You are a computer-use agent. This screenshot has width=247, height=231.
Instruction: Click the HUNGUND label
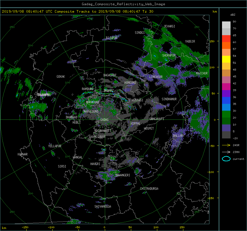point(130,83)
